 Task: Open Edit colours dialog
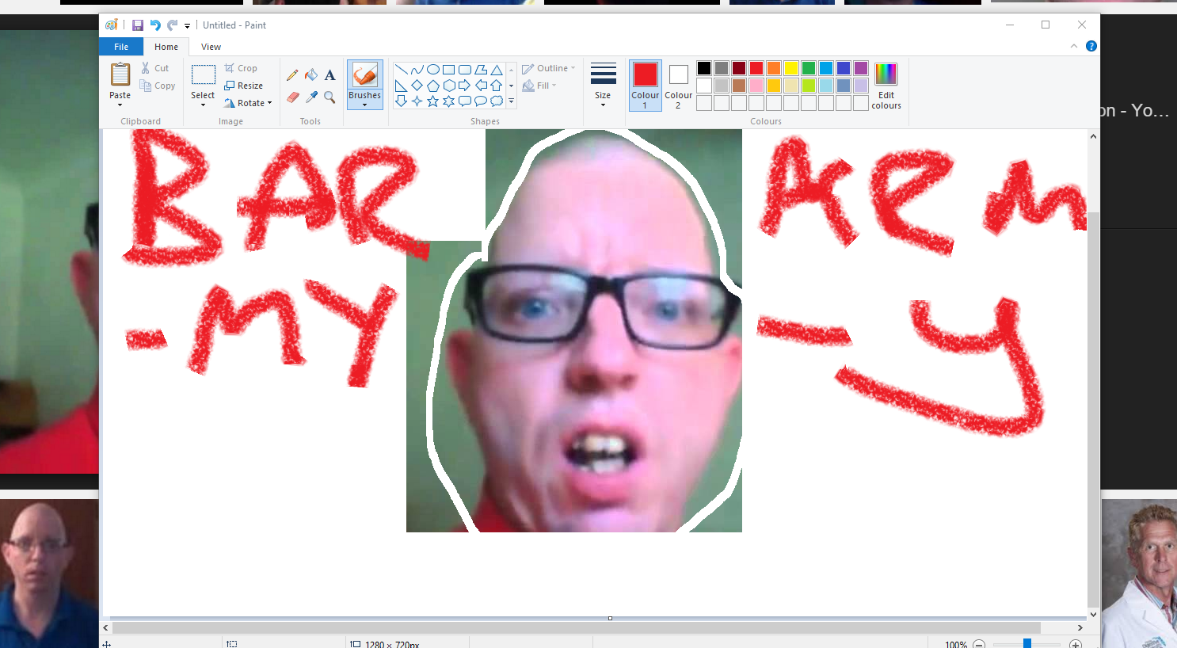(886, 85)
